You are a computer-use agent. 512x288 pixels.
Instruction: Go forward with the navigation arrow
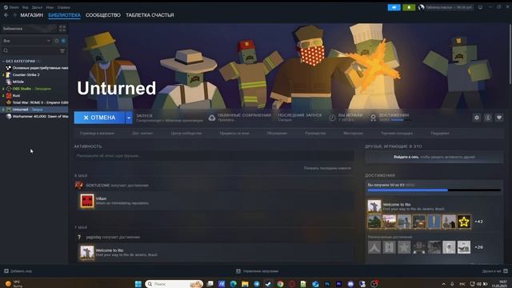pyautogui.click(x=14, y=15)
